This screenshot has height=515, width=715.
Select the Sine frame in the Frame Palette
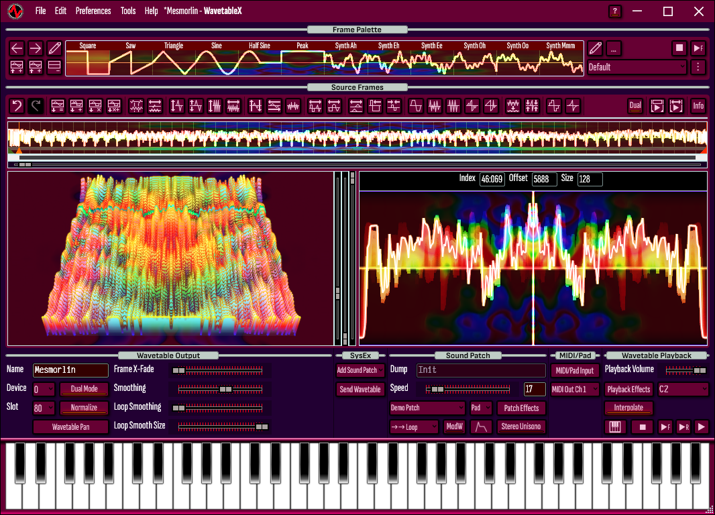point(217,58)
